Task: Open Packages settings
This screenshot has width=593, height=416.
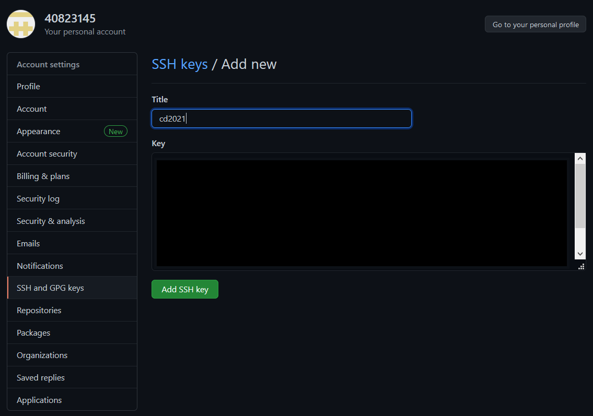Action: point(72,333)
